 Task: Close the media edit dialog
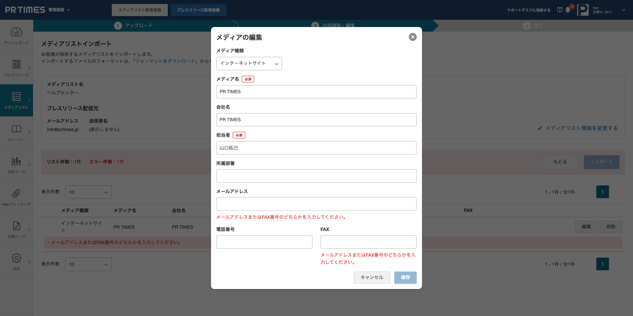pyautogui.click(x=412, y=37)
